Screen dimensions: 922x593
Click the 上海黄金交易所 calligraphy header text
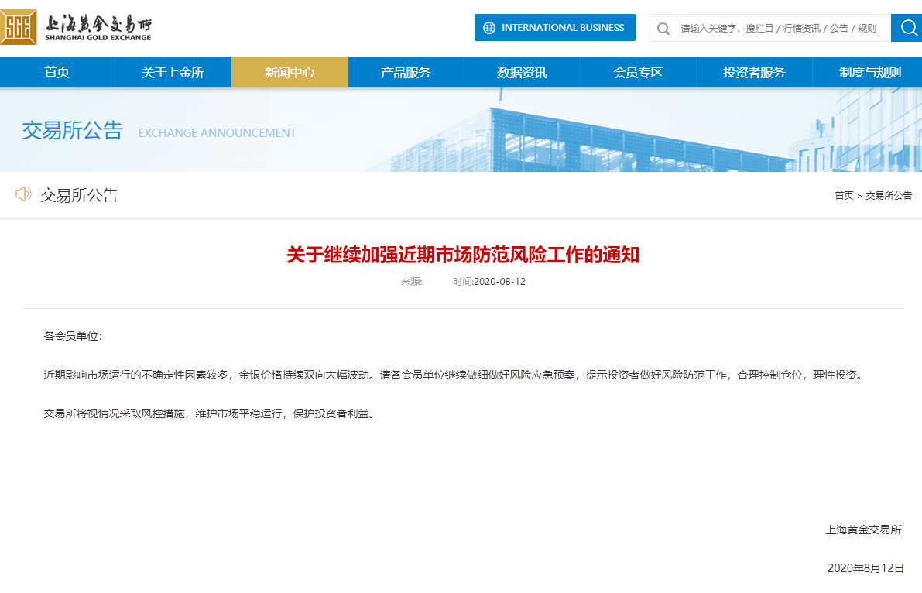tap(101, 22)
